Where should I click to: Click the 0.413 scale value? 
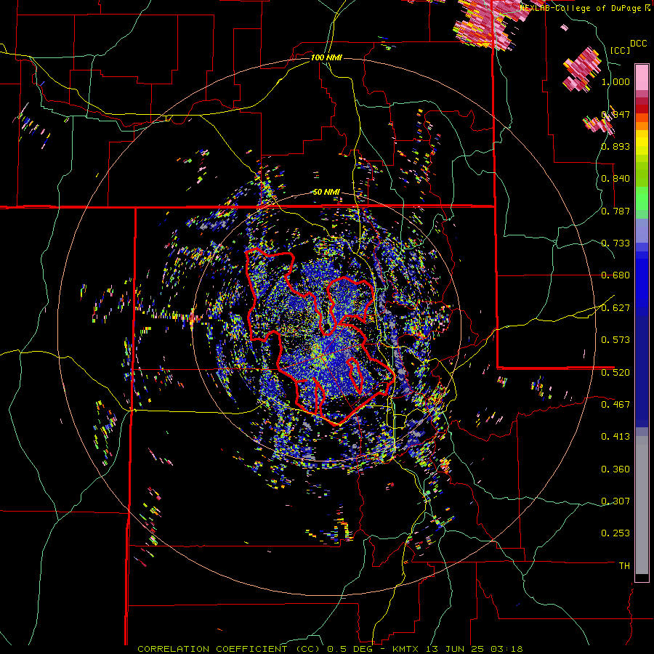(615, 437)
